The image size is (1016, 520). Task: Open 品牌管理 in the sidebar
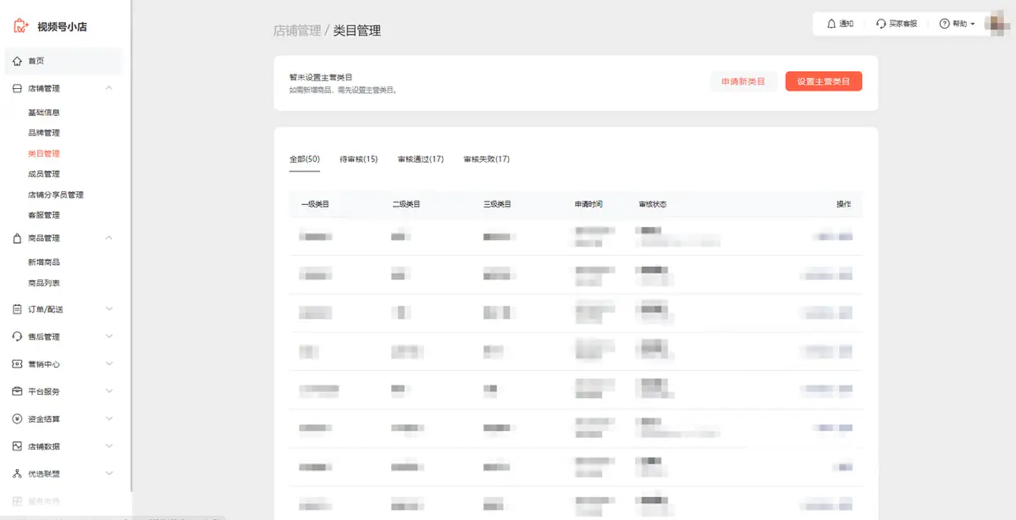point(44,133)
